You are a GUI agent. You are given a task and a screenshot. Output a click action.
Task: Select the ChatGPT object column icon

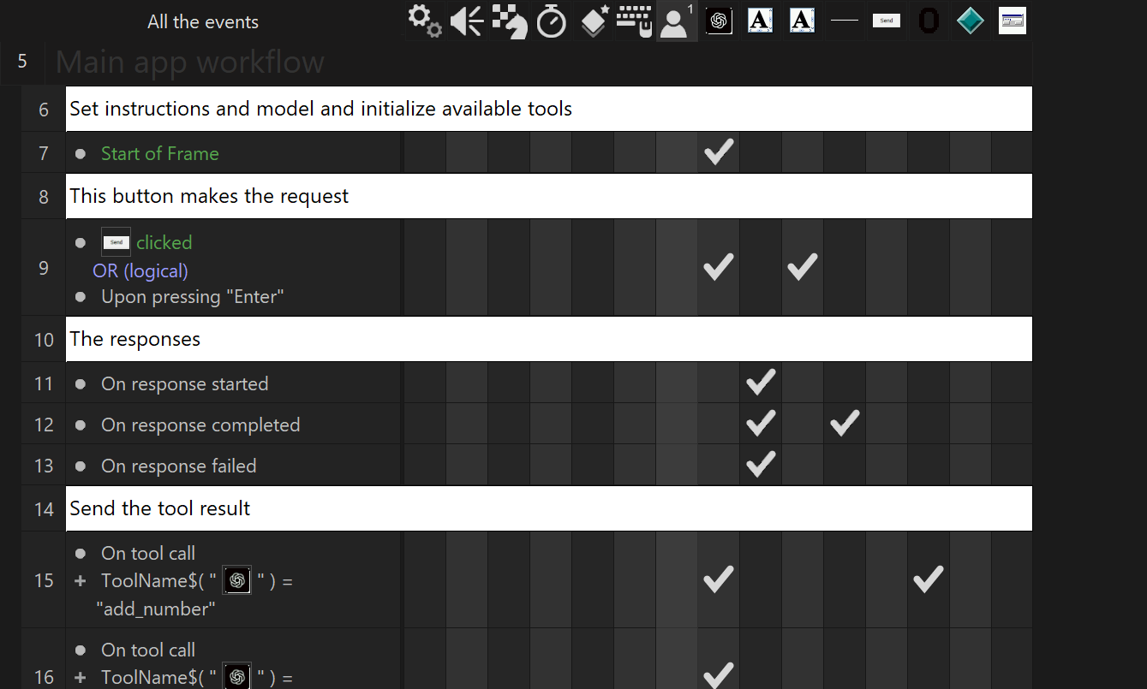click(x=719, y=21)
